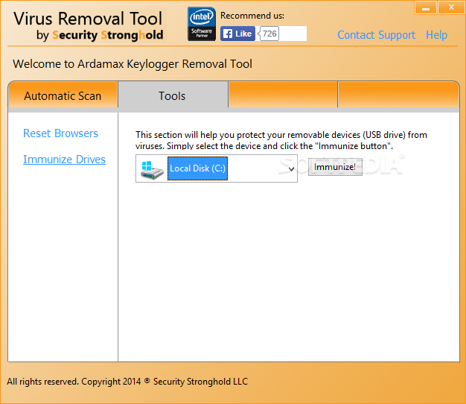Viewport: 466px width, 404px height.
Task: Click the third empty orange tab
Action: click(x=283, y=95)
